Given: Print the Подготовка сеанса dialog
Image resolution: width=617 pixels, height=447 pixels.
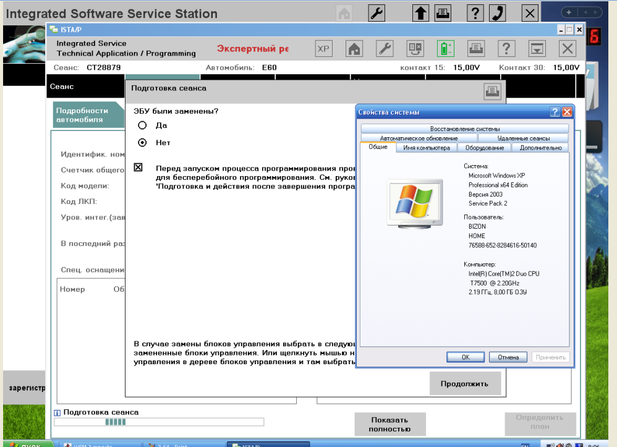Looking at the screenshot, I should click(492, 92).
